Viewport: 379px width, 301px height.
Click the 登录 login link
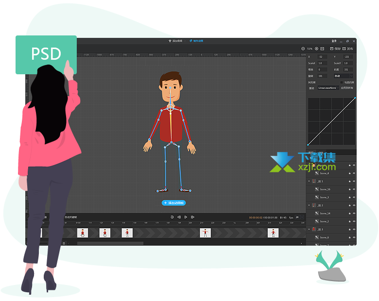pyautogui.click(x=334, y=41)
